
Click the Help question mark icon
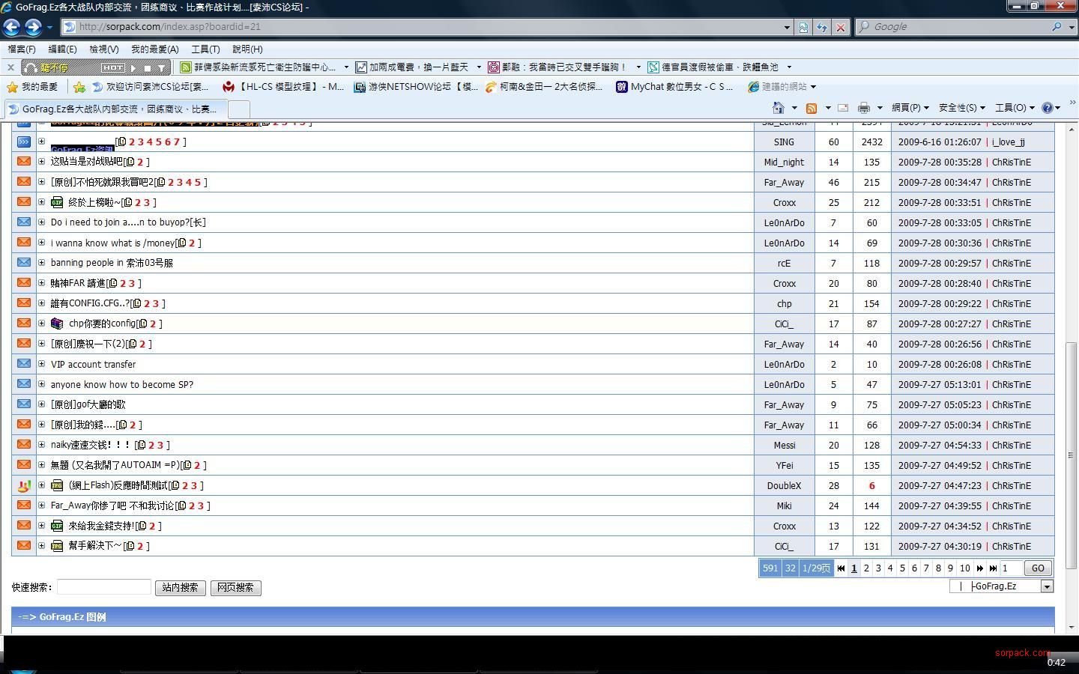point(1048,108)
